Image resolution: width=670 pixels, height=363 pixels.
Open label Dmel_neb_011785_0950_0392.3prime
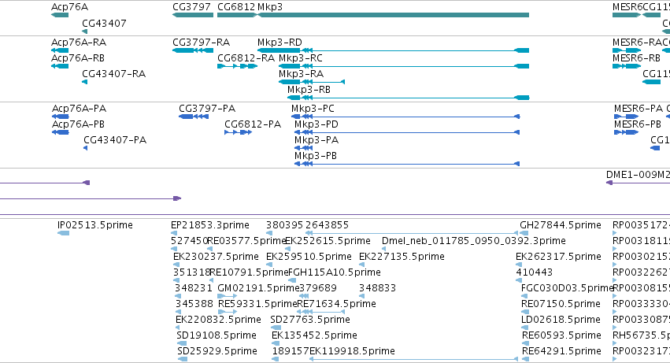(x=474, y=241)
